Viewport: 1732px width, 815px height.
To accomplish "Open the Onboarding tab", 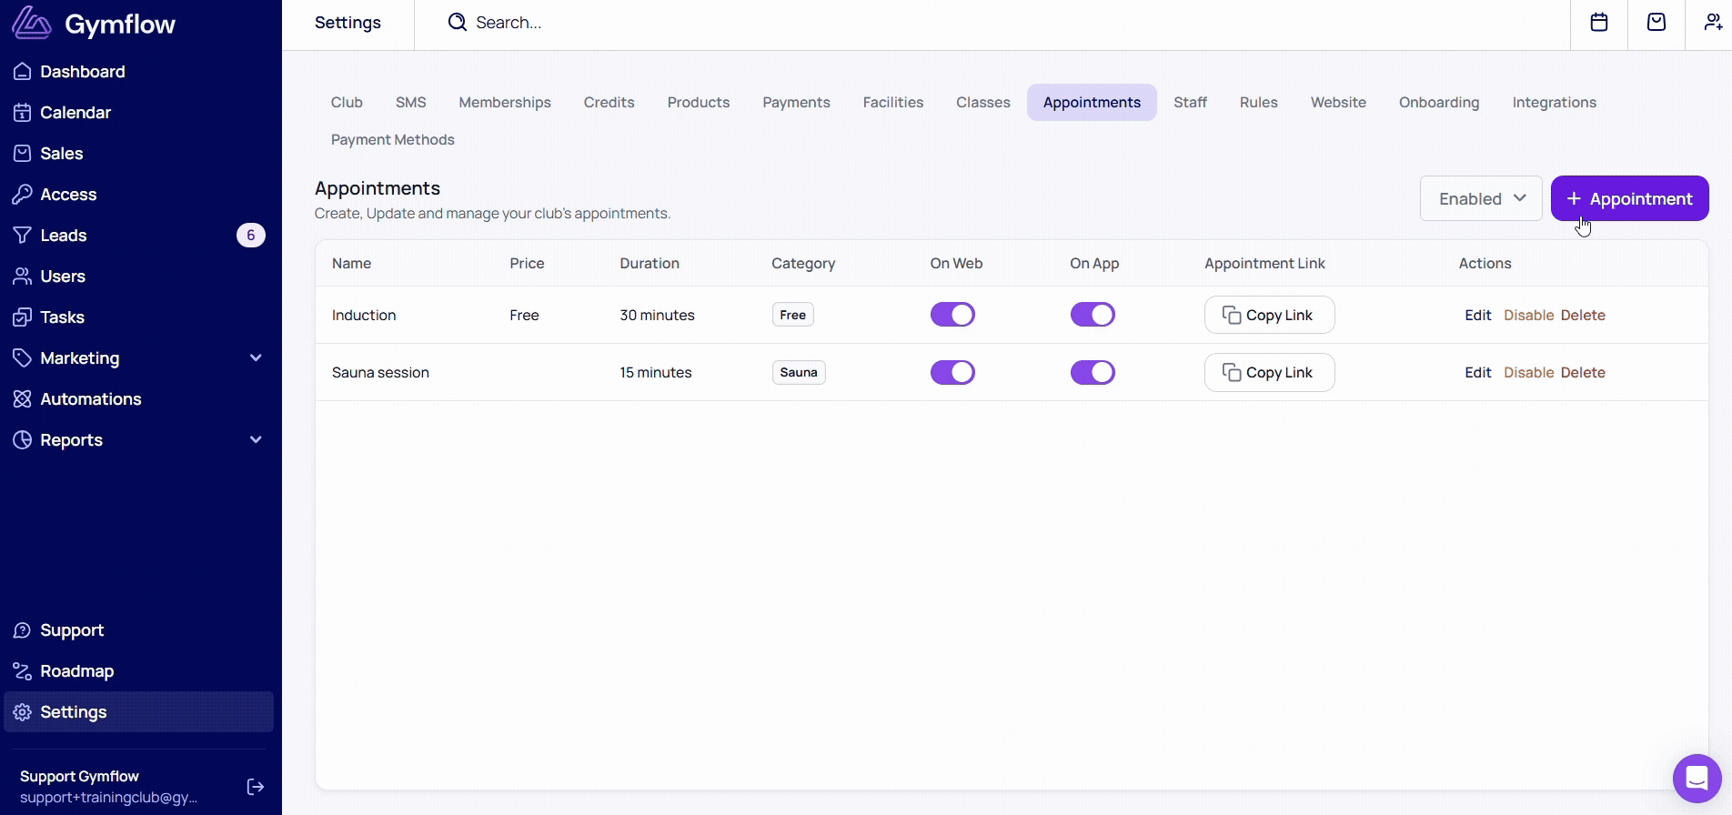I will (x=1439, y=103).
